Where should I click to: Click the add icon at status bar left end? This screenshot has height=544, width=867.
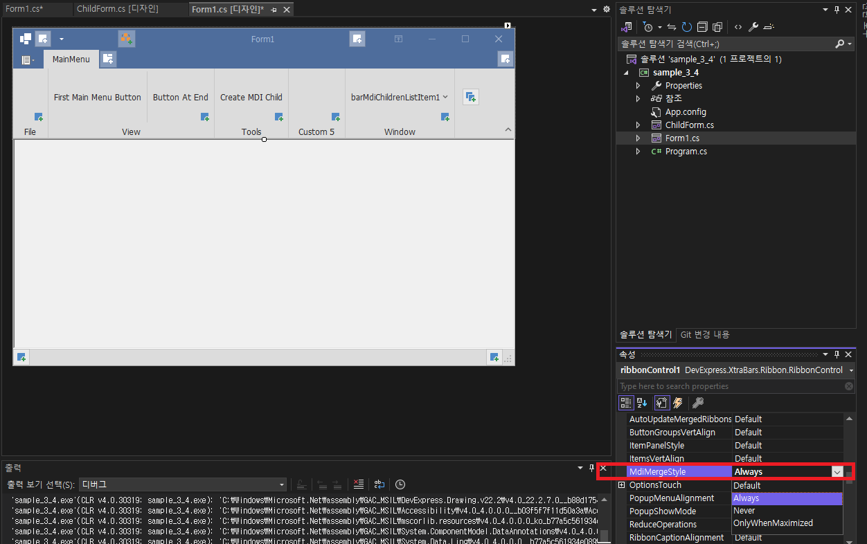click(21, 357)
